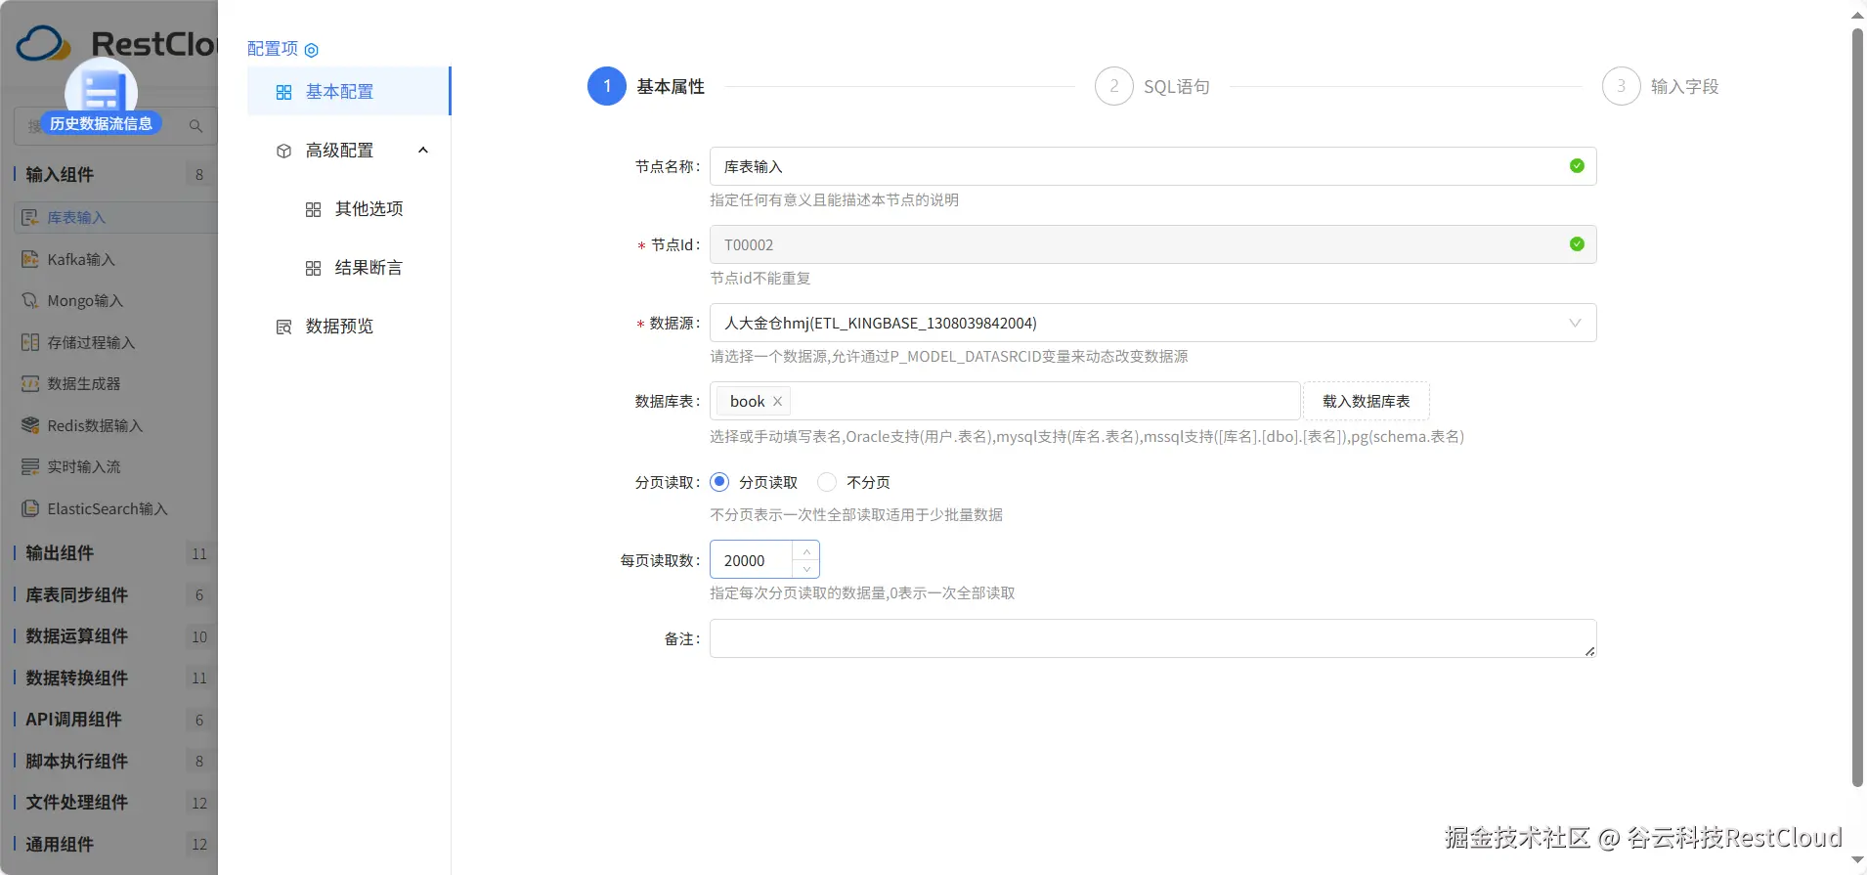The image size is (1867, 875).
Task: Click the target icon beside 配置项
Action: click(312, 50)
